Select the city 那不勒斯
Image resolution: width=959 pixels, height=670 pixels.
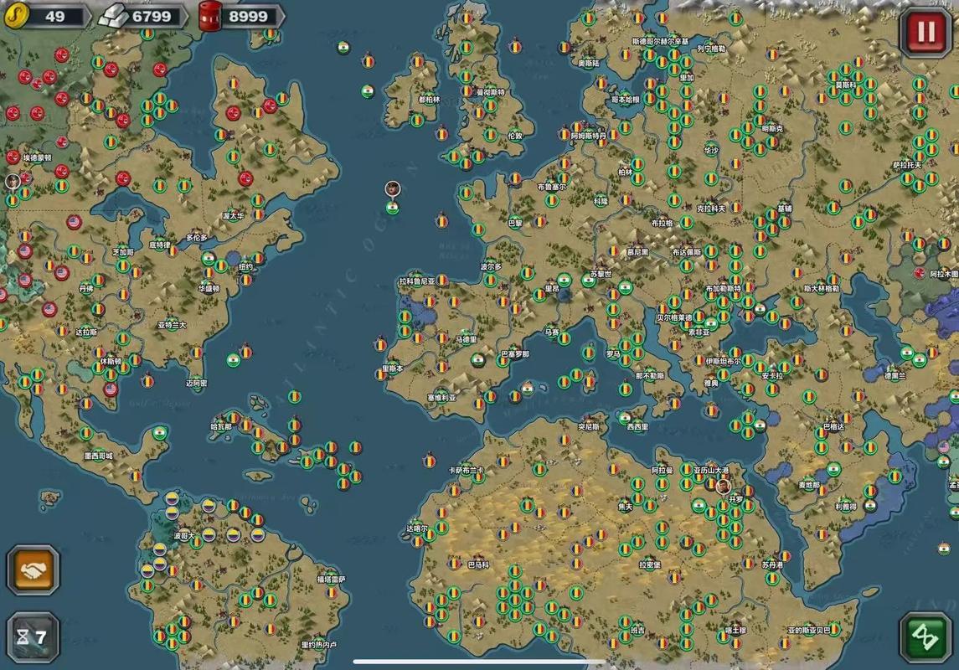[x=650, y=376]
